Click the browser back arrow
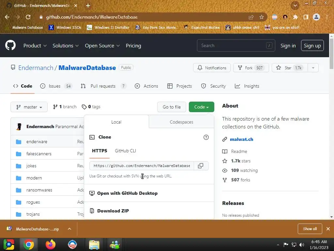Viewport: 334px width, 251px height. click(x=7, y=17)
